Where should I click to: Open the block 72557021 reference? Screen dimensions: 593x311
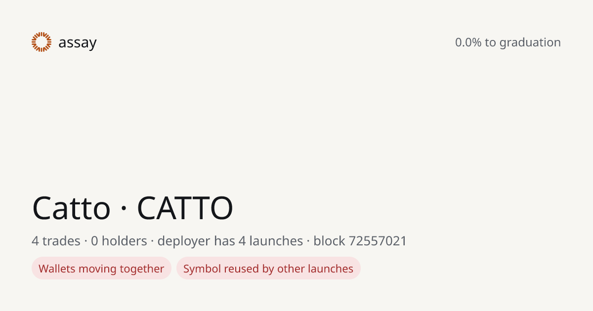360,241
